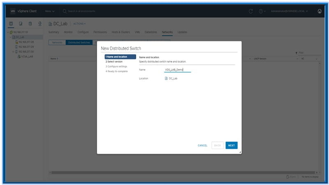Click the Name field containing VDS_LAB_Demo

coord(177,70)
